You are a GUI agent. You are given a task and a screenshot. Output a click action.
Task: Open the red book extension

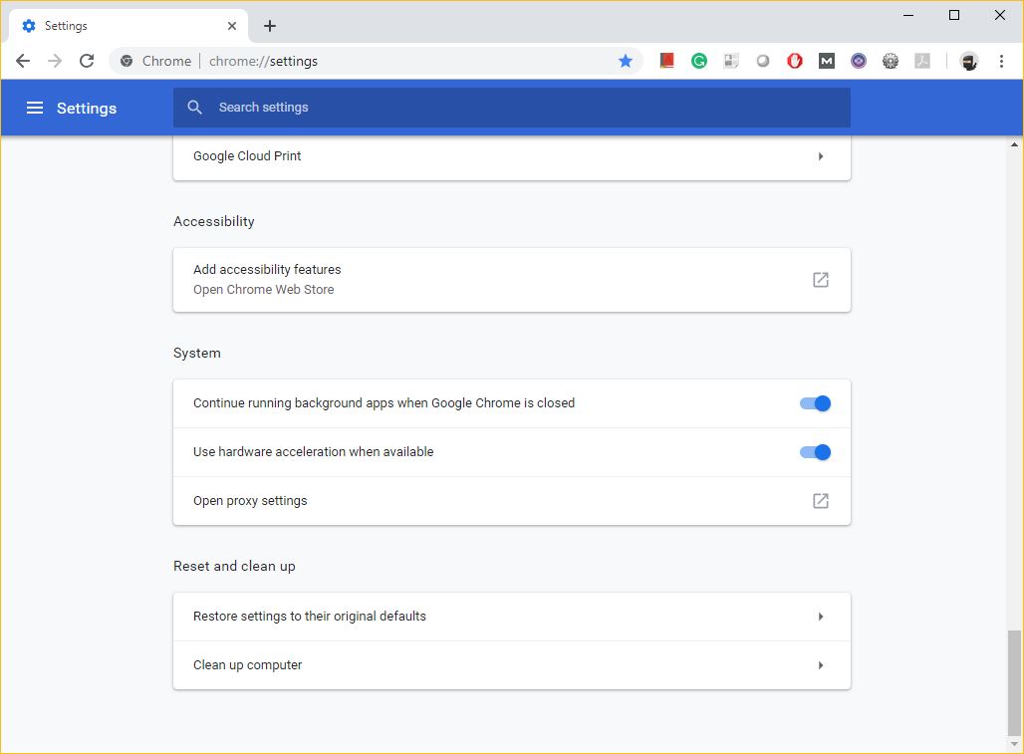tap(666, 61)
